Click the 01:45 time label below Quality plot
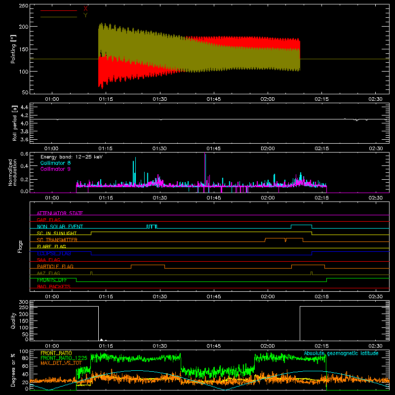Image resolution: width=395 pixels, height=395 pixels. 214,346
